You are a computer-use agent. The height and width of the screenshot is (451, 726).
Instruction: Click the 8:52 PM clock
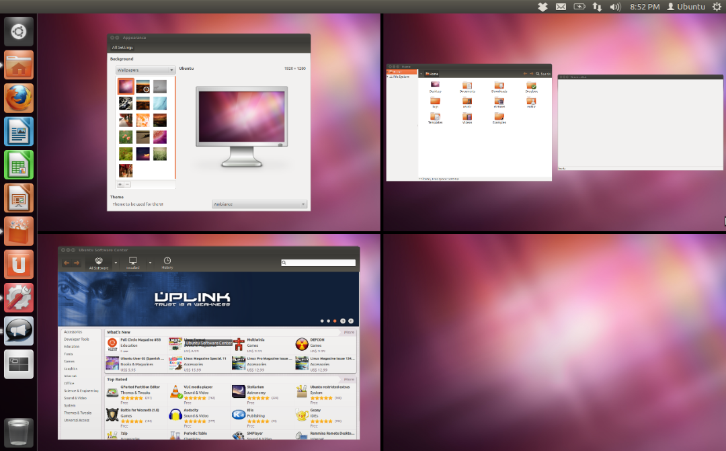[645, 7]
